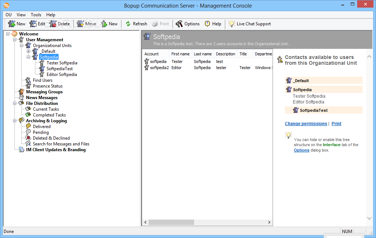Click SoftpediaTest in the contacts panel
Viewport: 376px width, 238px height.
coord(324,110)
